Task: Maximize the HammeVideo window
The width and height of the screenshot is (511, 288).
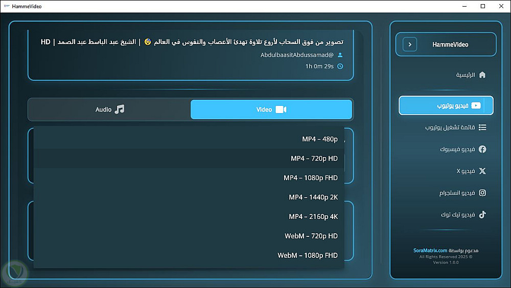Action: pos(483,6)
